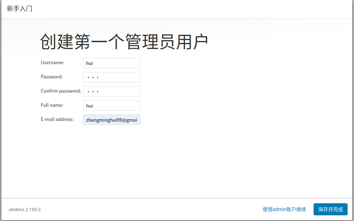
Task: Select the text 'hui' in Username field
Action: click(x=89, y=63)
